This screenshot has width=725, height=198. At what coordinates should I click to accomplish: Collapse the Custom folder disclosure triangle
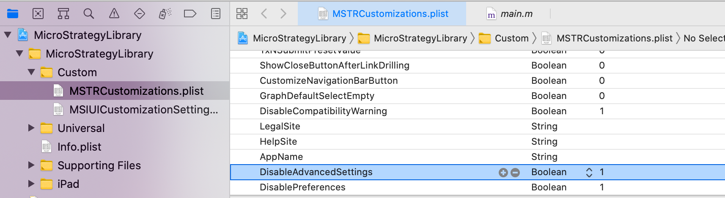tap(31, 72)
